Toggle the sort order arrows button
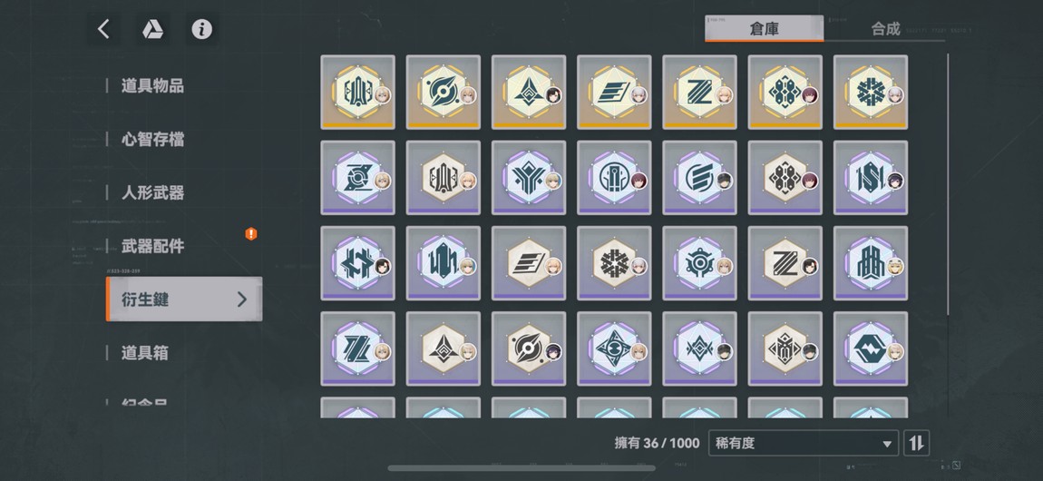The image size is (1043, 481). pos(917,443)
